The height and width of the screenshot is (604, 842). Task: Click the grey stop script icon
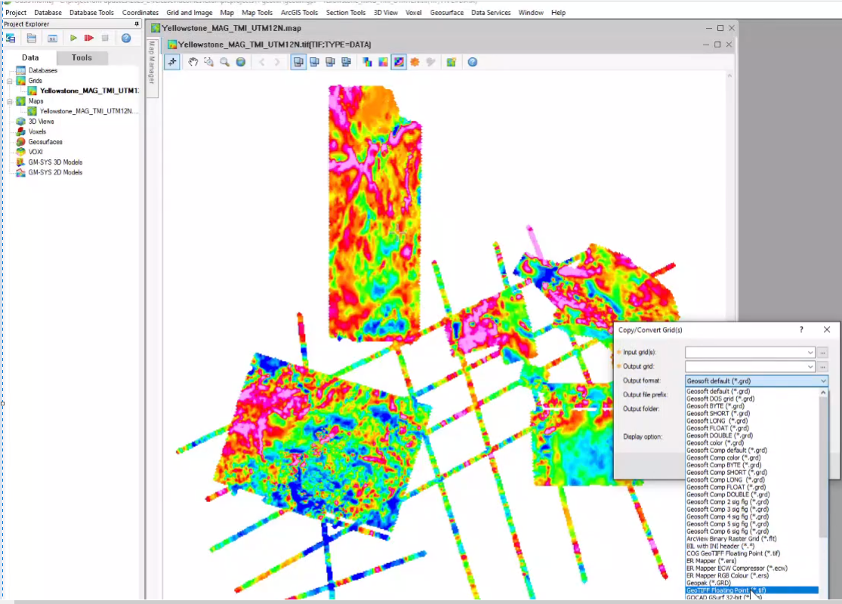click(105, 38)
